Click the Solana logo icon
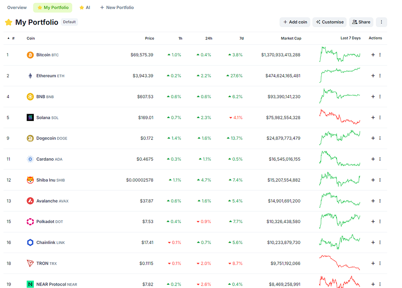402x288 pixels. click(x=30, y=117)
